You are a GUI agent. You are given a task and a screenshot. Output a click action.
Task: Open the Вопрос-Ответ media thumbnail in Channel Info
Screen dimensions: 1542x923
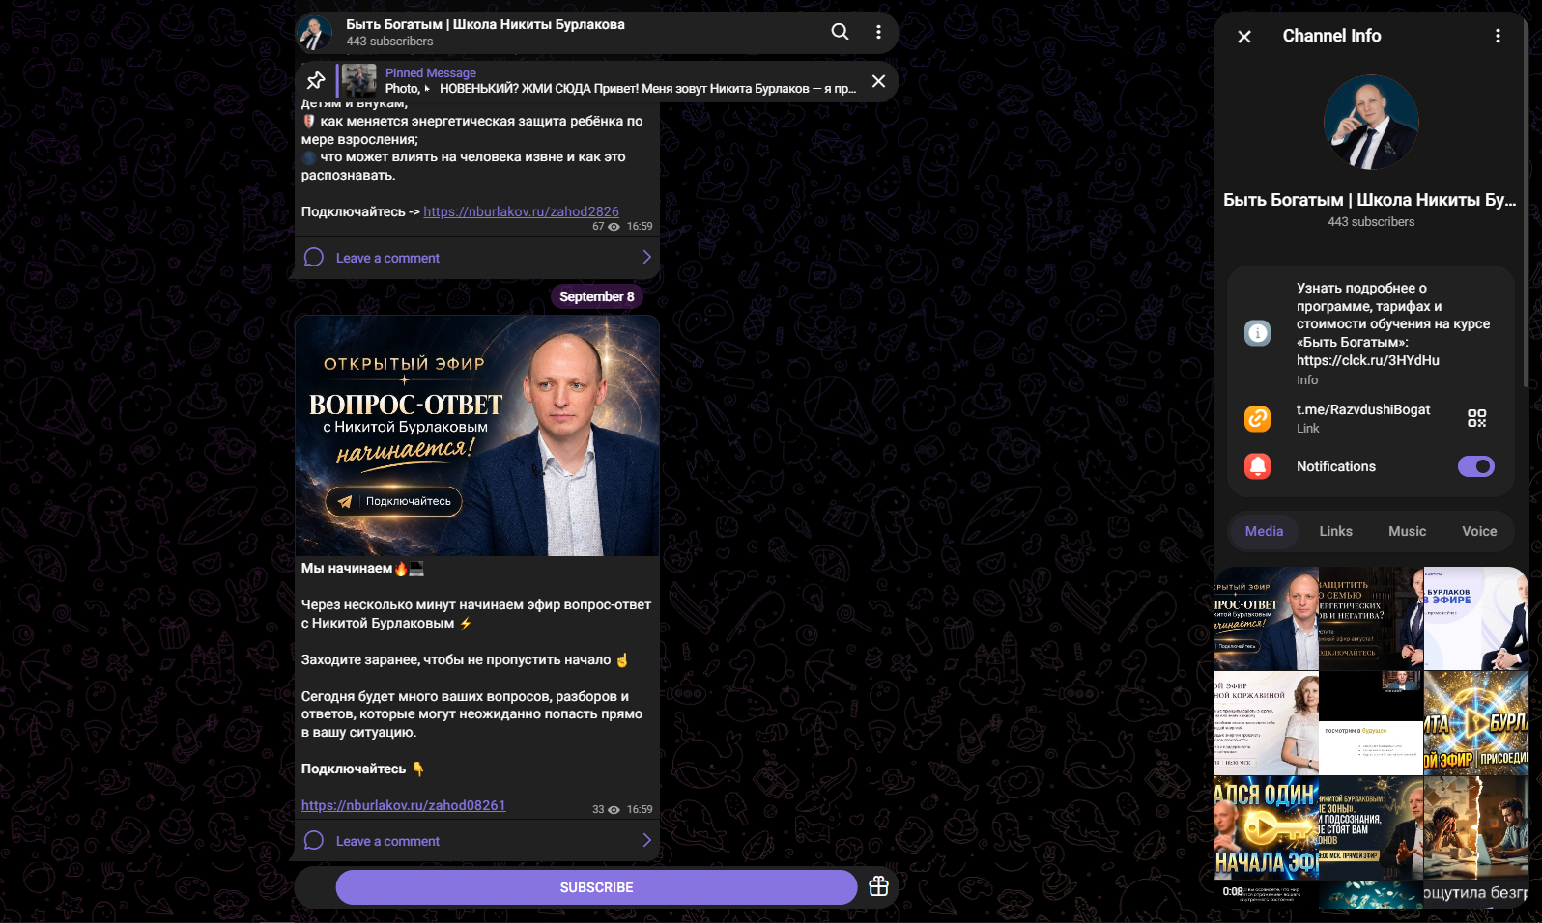[1266, 618]
